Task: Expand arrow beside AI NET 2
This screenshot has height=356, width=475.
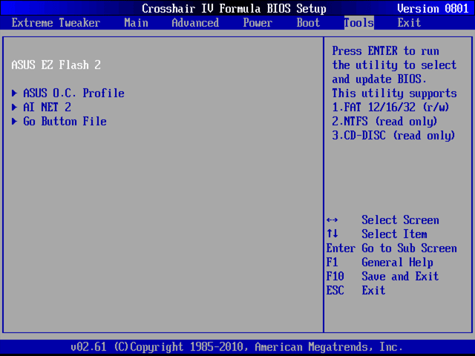Action: click(14, 107)
